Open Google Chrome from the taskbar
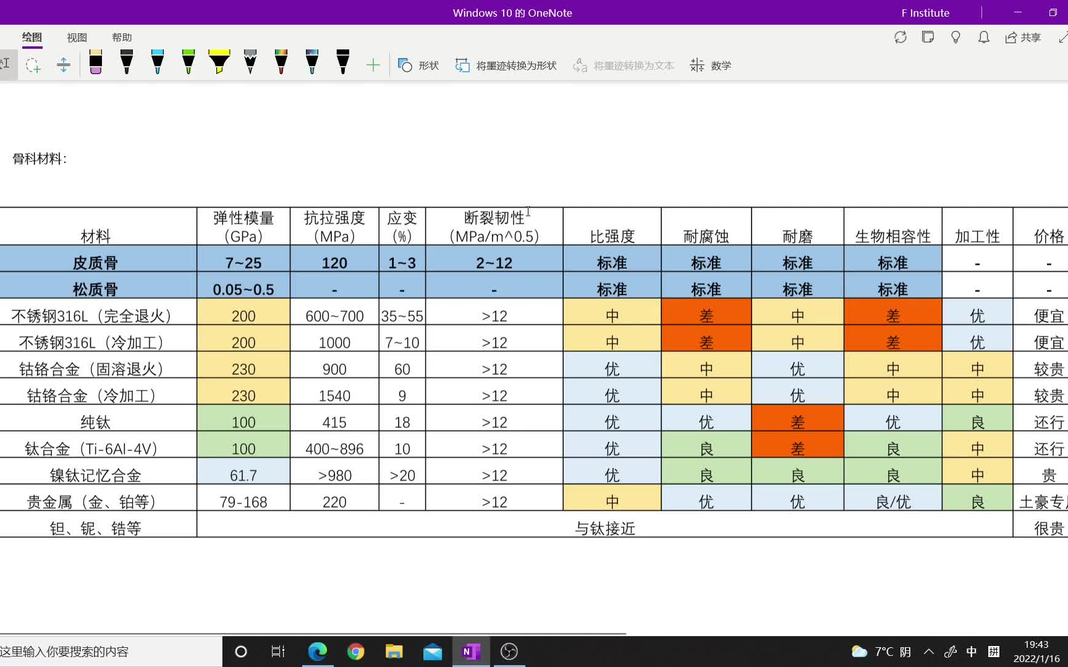 point(356,652)
